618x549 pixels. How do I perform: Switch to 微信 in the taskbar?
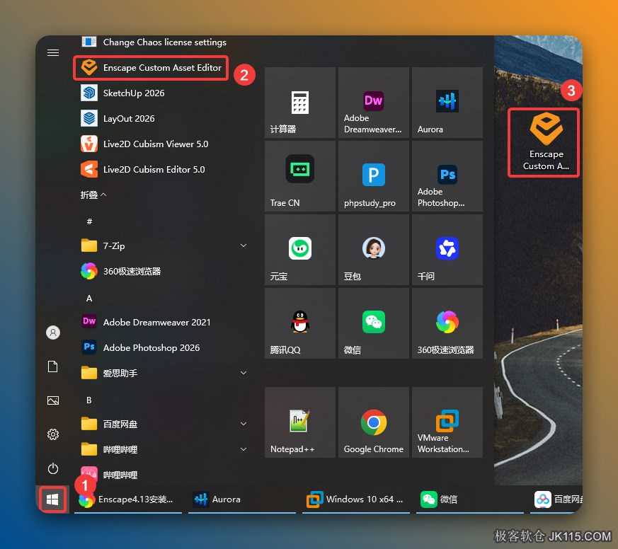tap(470, 499)
